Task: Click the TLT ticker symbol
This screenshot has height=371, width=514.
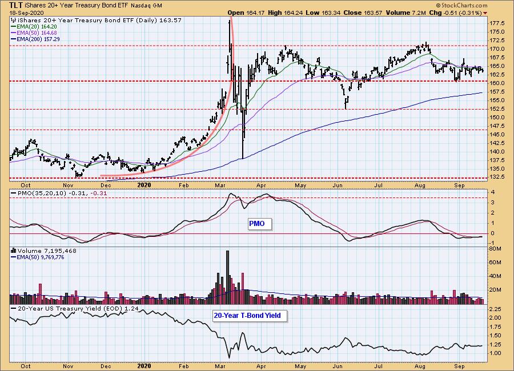Action: (x=16, y=5)
